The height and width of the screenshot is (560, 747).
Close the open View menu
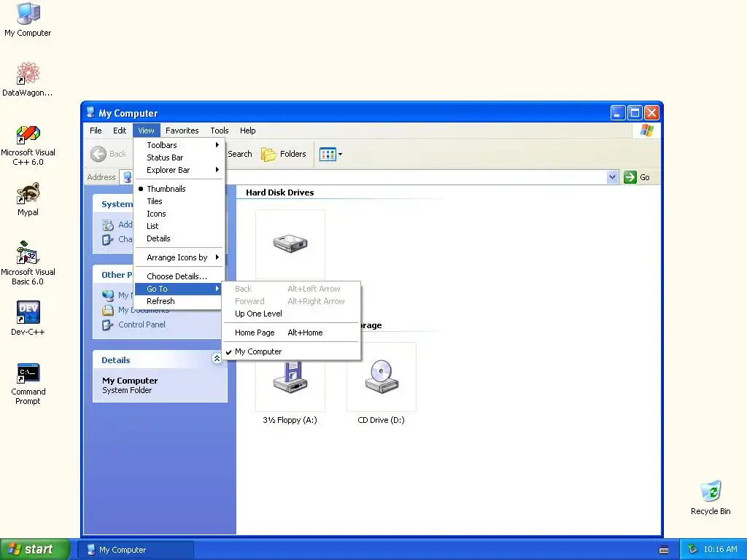(146, 131)
